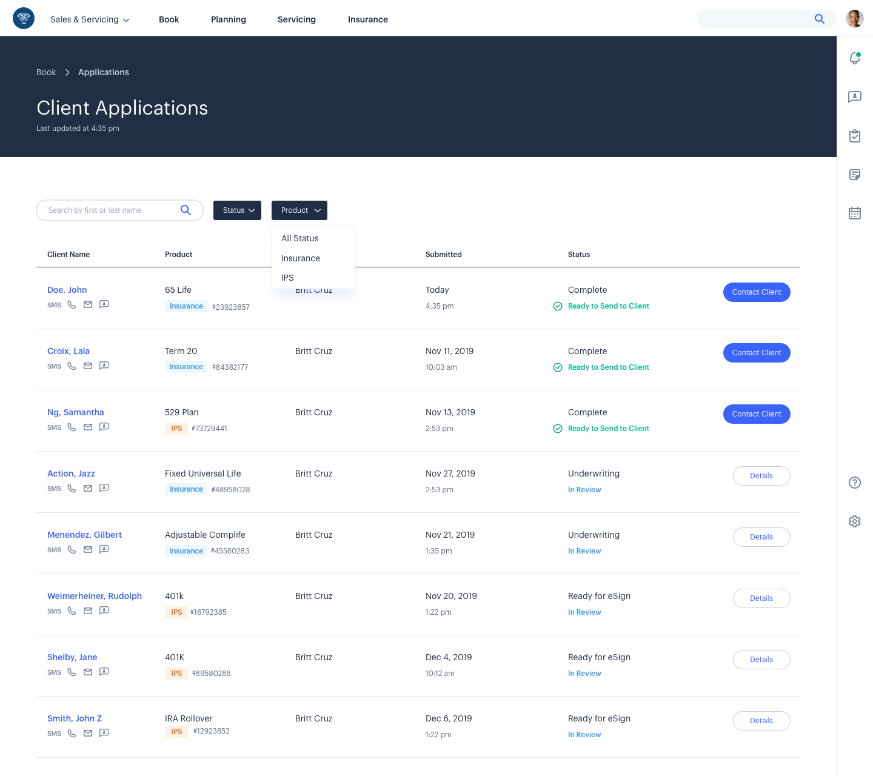Expand the Sales & Servicing dropdown
Screen dimensions: 873x776
click(x=90, y=19)
